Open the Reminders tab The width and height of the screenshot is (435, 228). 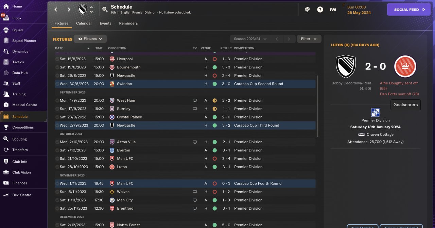[x=128, y=23]
